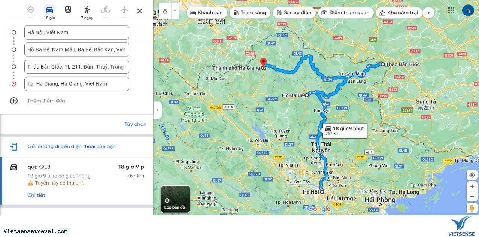
Task: Select the driving travel mode icon
Action: (x=49, y=10)
